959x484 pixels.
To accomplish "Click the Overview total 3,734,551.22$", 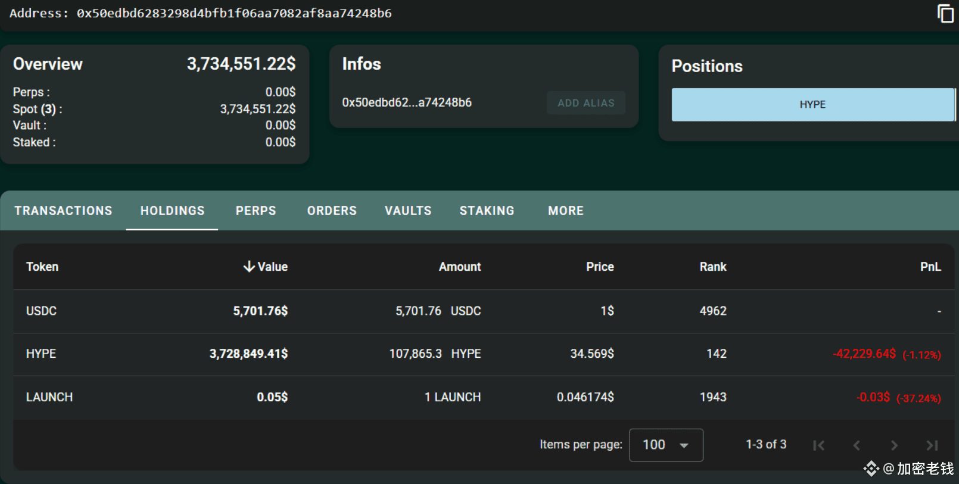I will tap(241, 64).
